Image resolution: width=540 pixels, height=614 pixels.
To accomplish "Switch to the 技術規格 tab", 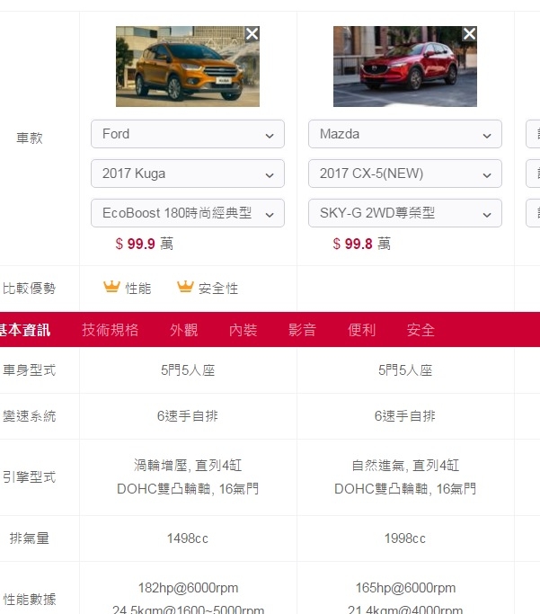I will pos(111,330).
